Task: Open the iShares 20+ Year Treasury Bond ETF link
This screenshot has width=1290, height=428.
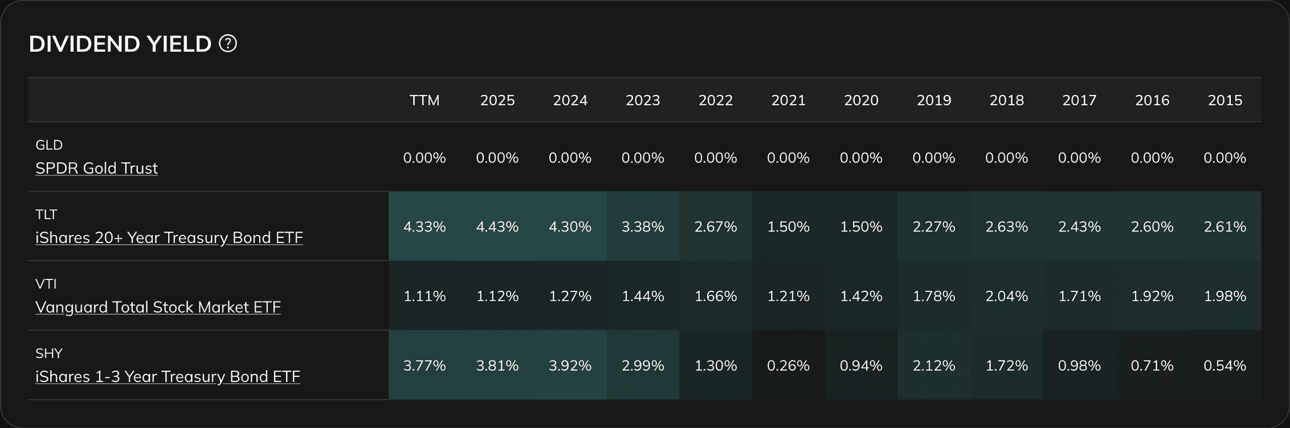Action: [168, 238]
